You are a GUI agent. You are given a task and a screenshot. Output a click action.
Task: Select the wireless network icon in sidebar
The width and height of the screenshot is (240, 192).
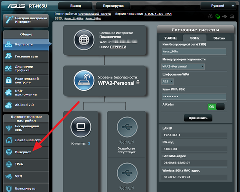point(9,128)
